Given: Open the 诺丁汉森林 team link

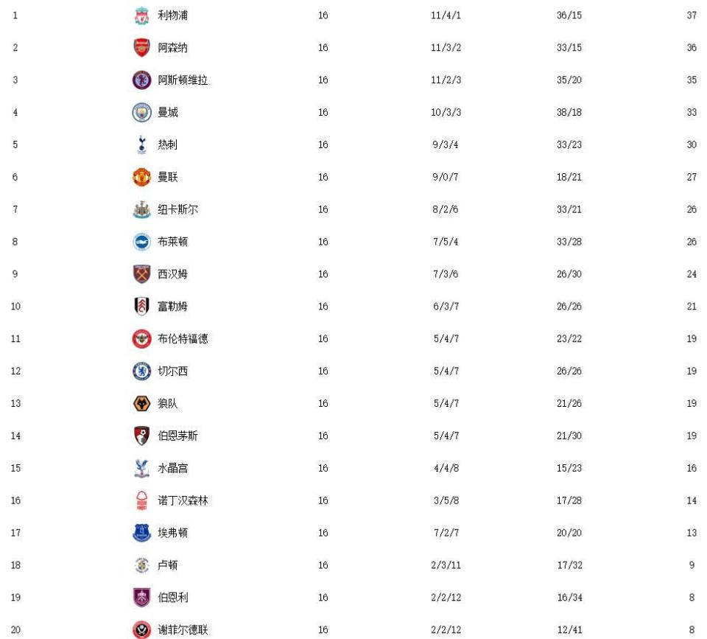Looking at the screenshot, I should [183, 500].
